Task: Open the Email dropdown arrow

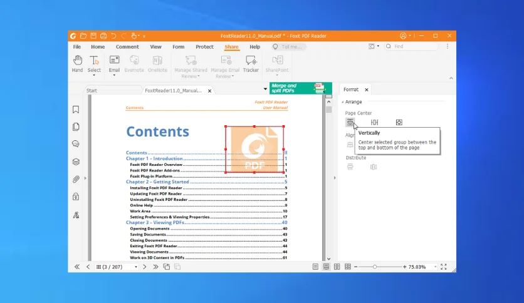Action: 114,75
